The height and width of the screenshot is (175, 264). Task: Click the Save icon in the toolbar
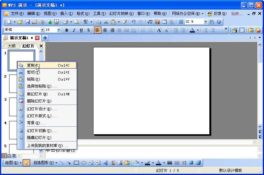tap(27, 22)
